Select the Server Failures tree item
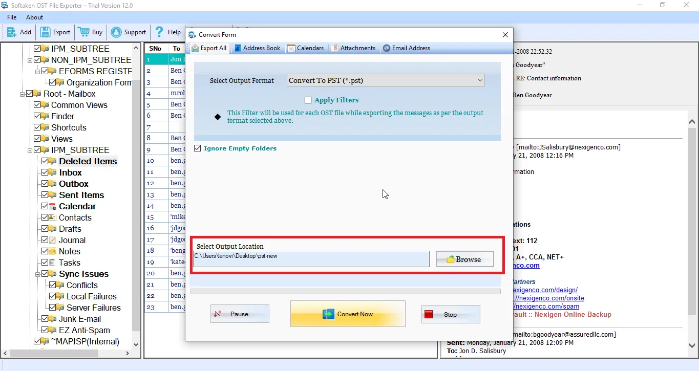Image resolution: width=699 pixels, height=371 pixels. (94, 308)
